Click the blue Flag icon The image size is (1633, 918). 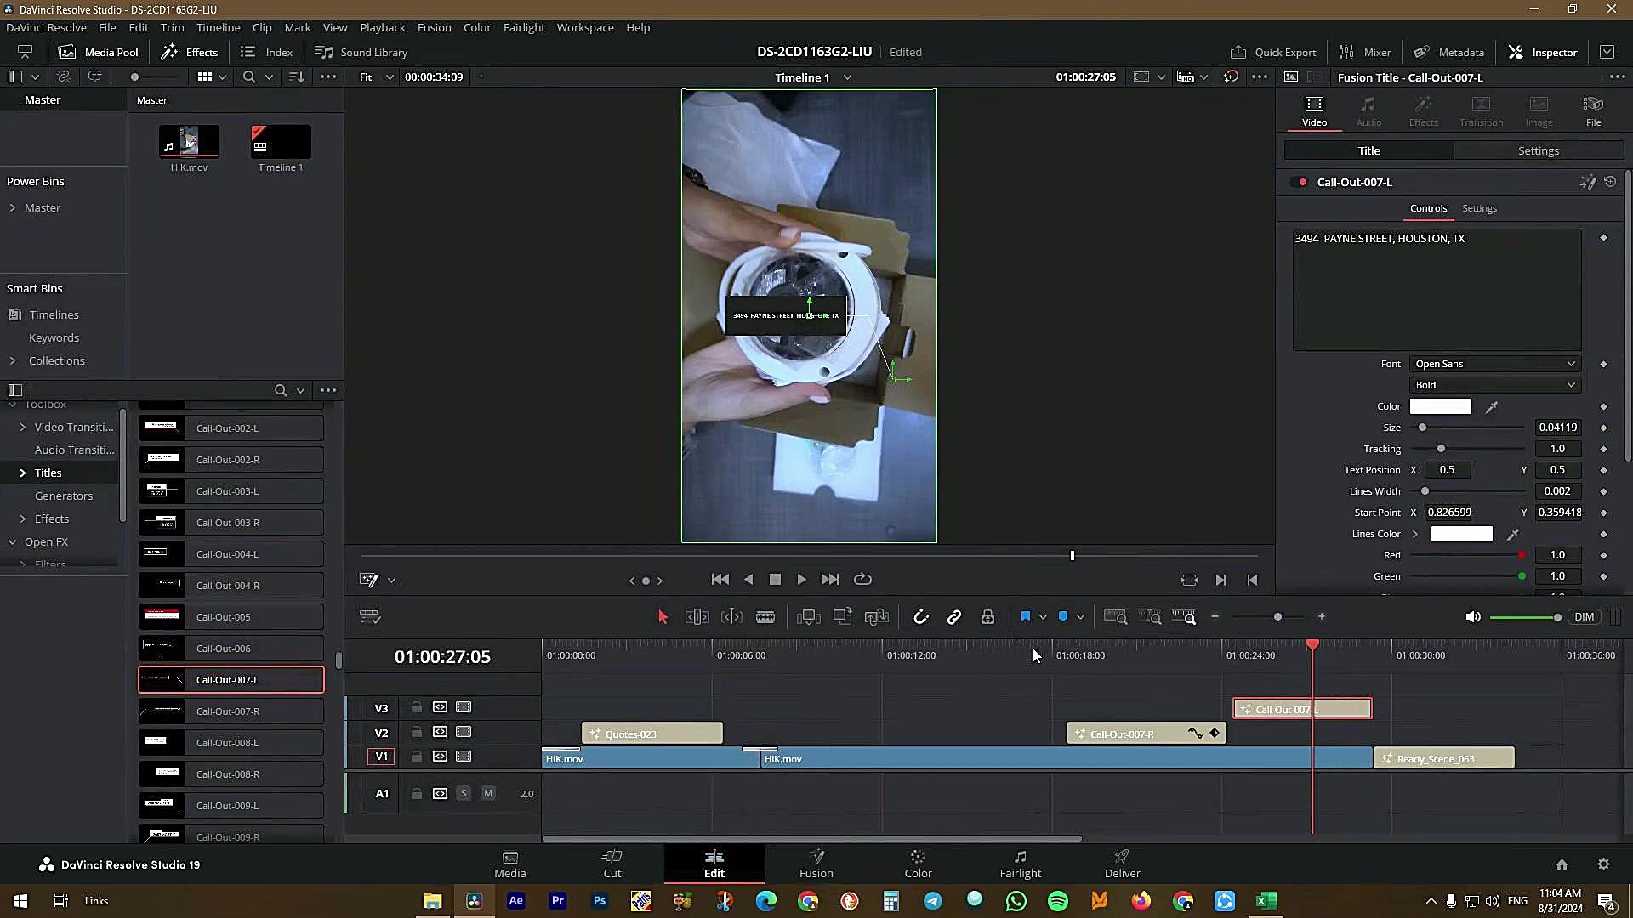tap(1025, 617)
